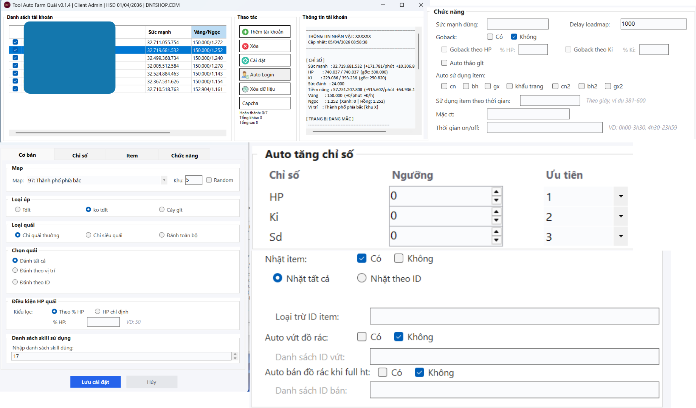Click the Auto Login user icon

pos(245,75)
